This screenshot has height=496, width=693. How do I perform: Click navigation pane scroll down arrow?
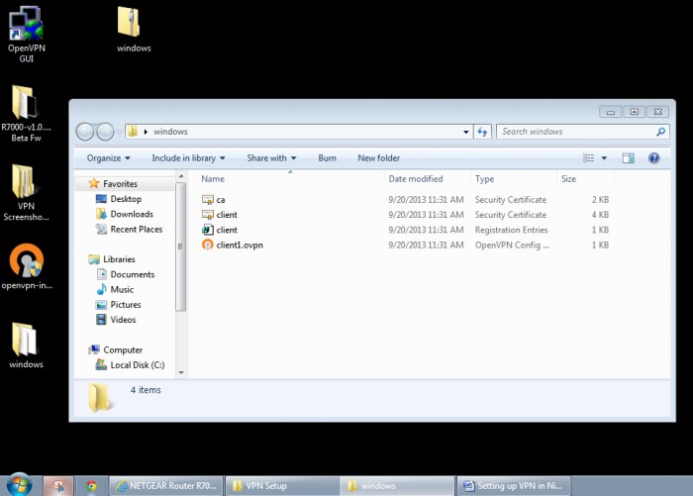(x=181, y=373)
